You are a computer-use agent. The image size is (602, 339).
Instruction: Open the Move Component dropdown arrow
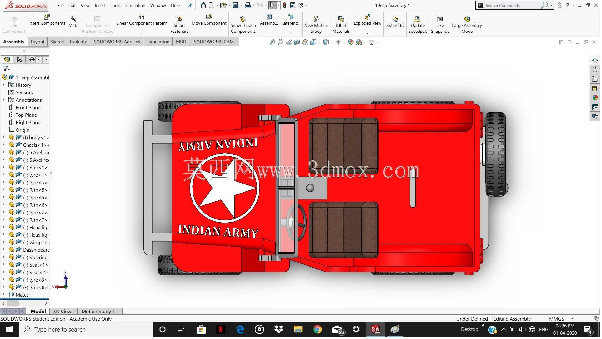pos(209,33)
